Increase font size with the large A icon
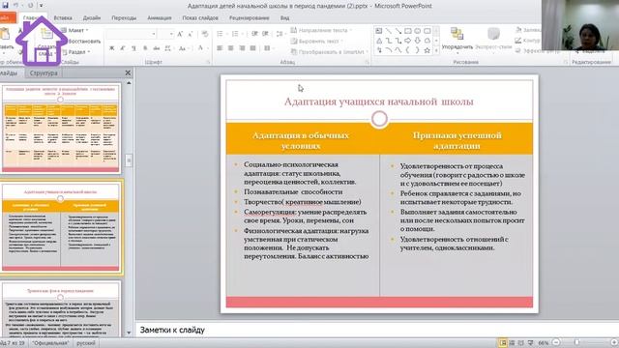619x348 pixels. coord(180,35)
